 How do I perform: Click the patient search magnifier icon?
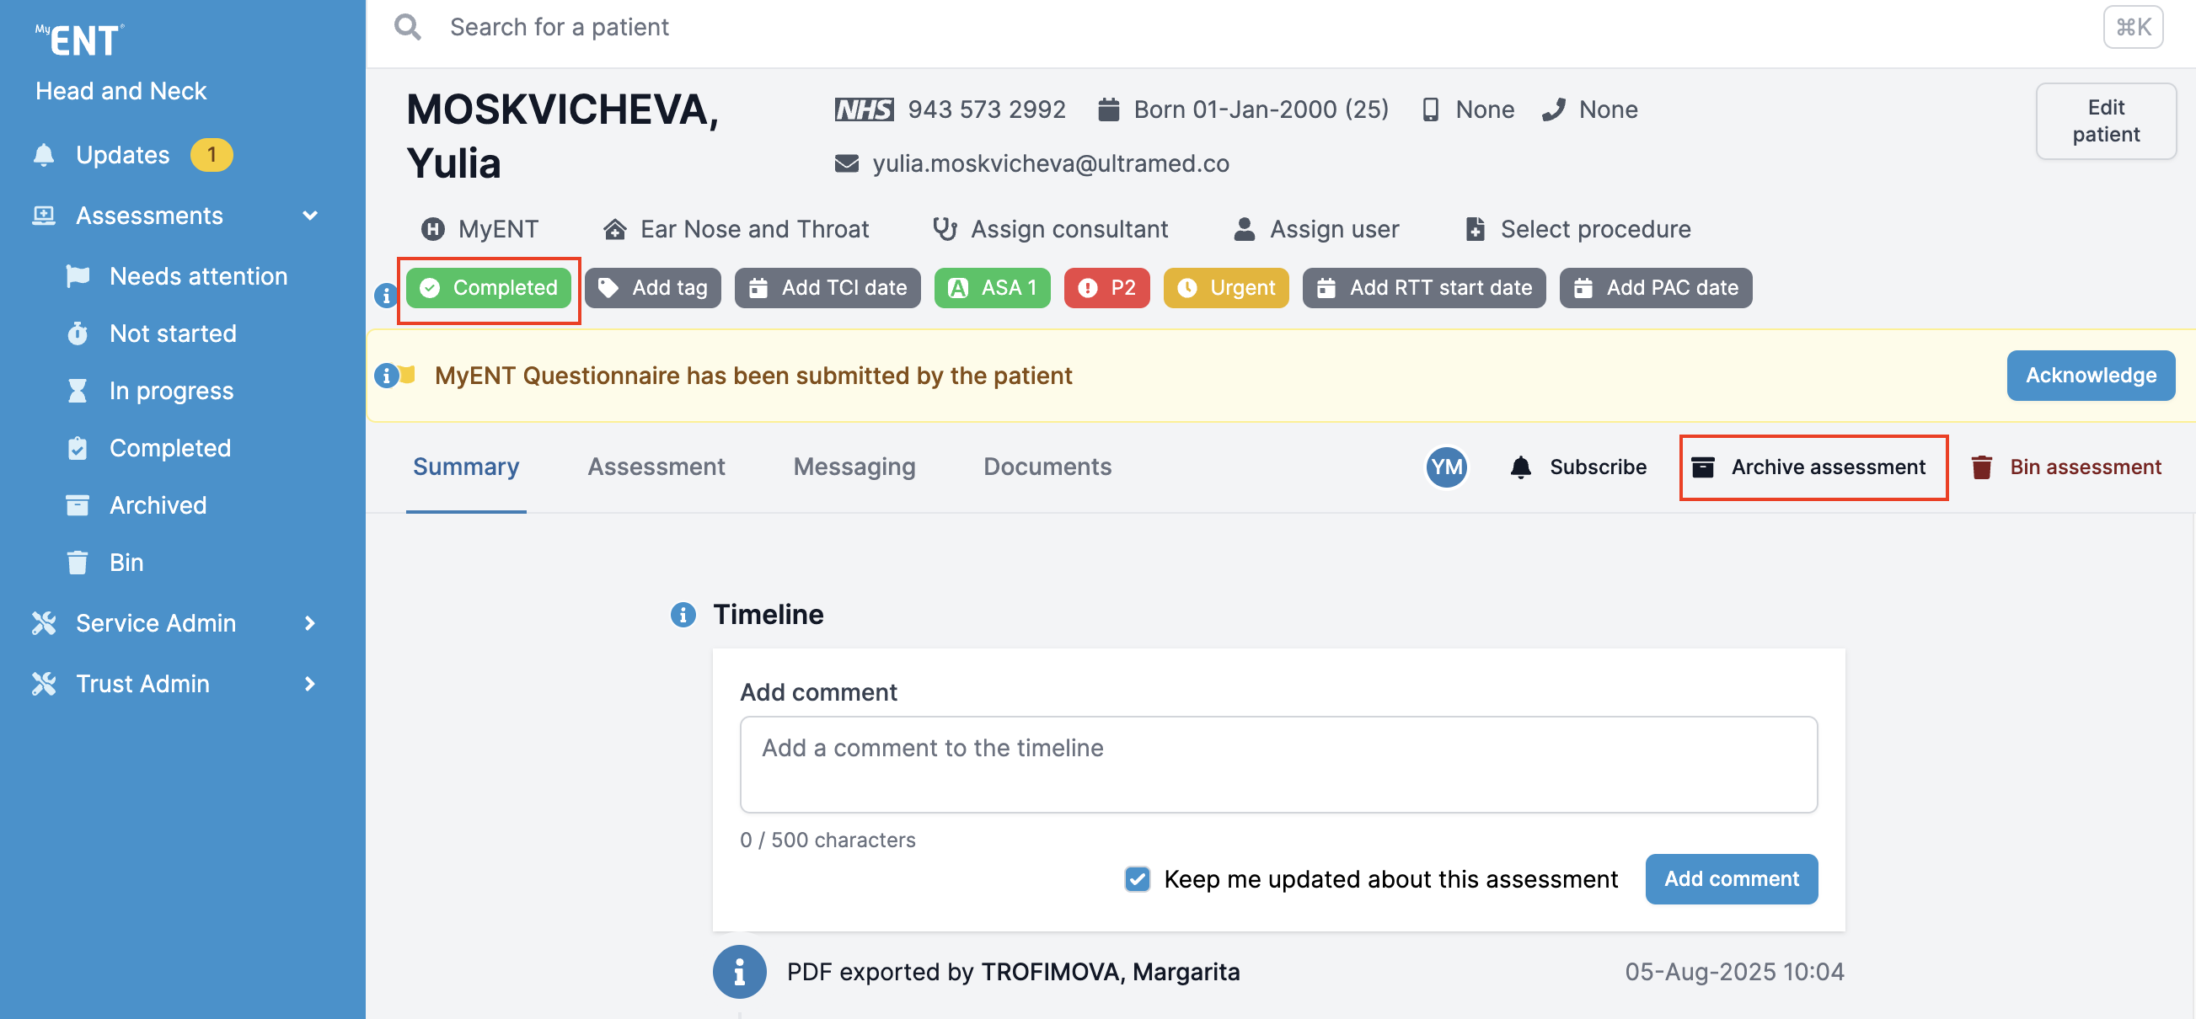tap(408, 27)
